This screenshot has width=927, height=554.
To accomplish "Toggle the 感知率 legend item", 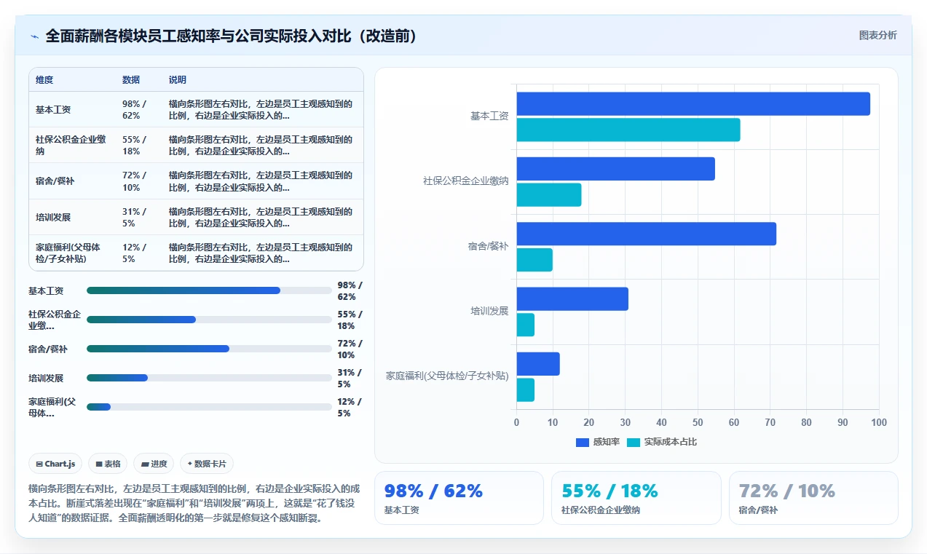I will (598, 442).
